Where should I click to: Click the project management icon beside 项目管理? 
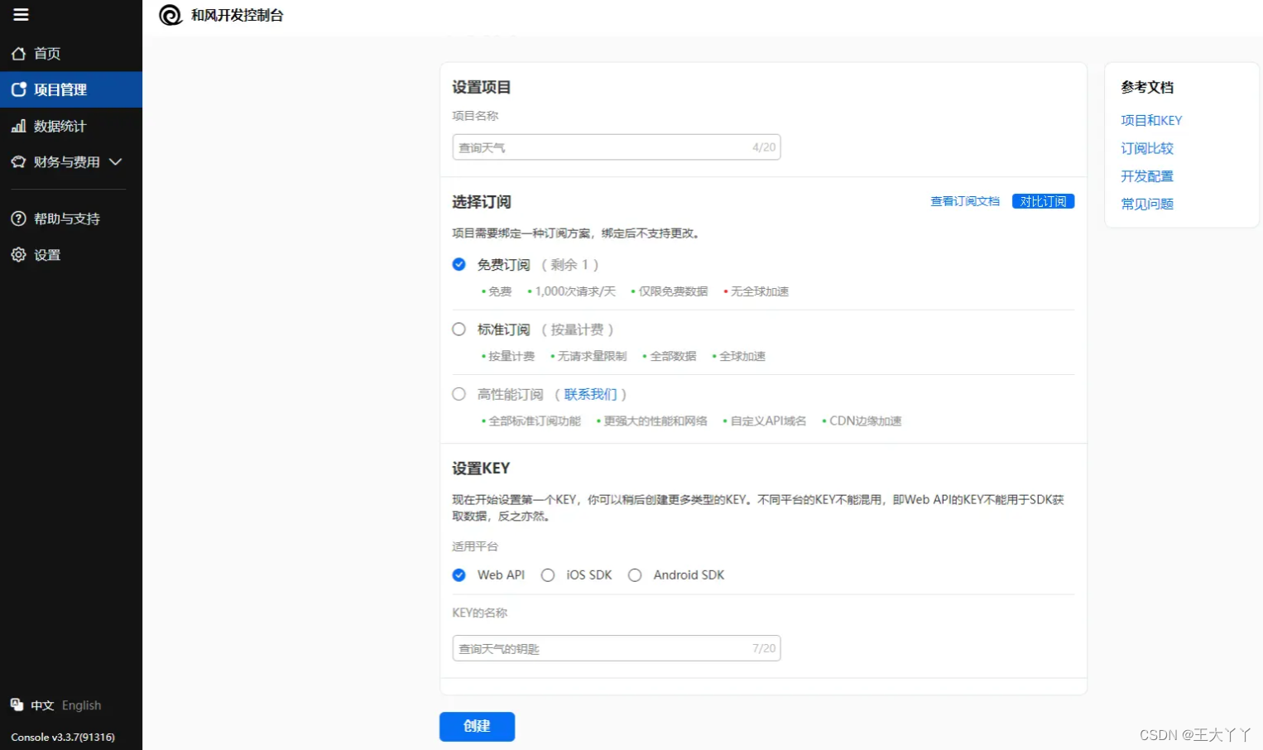coord(18,89)
